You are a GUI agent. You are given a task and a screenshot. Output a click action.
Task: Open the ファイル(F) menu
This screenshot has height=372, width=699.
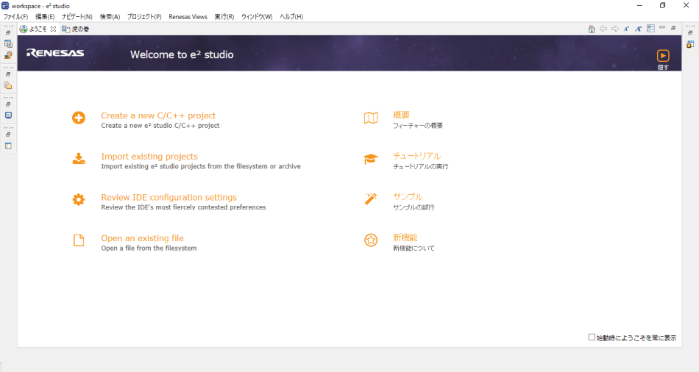point(15,16)
